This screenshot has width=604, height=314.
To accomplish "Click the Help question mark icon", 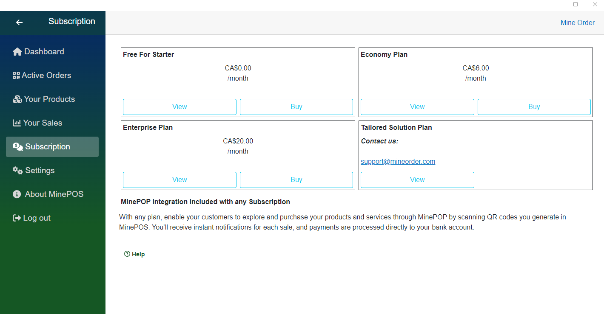I will click(127, 254).
